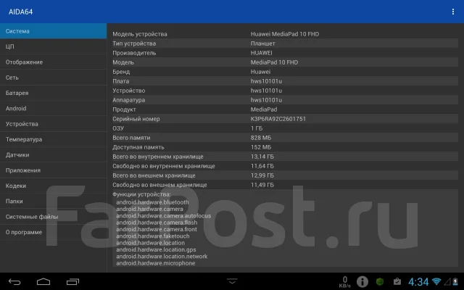Image resolution: width=464 pixels, height=290 pixels.
Task: Tap the 828 МБ value
Action: (x=261, y=138)
